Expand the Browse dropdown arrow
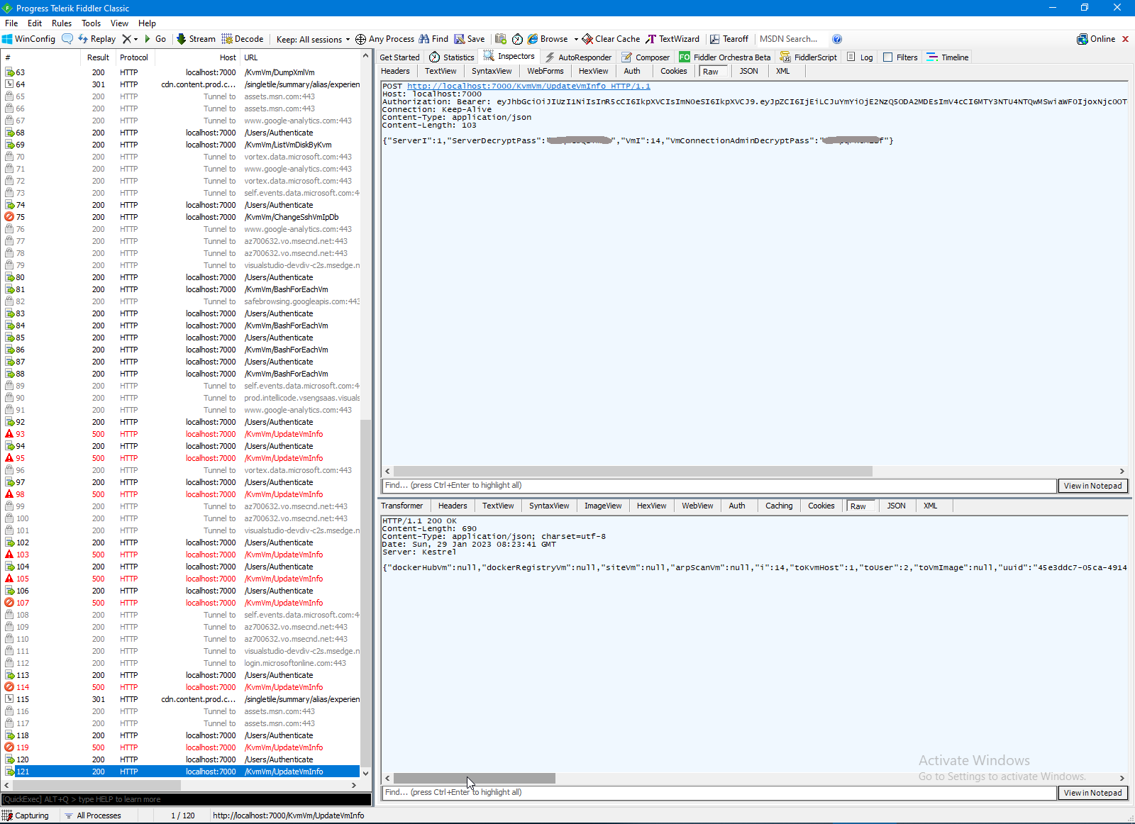 [576, 40]
